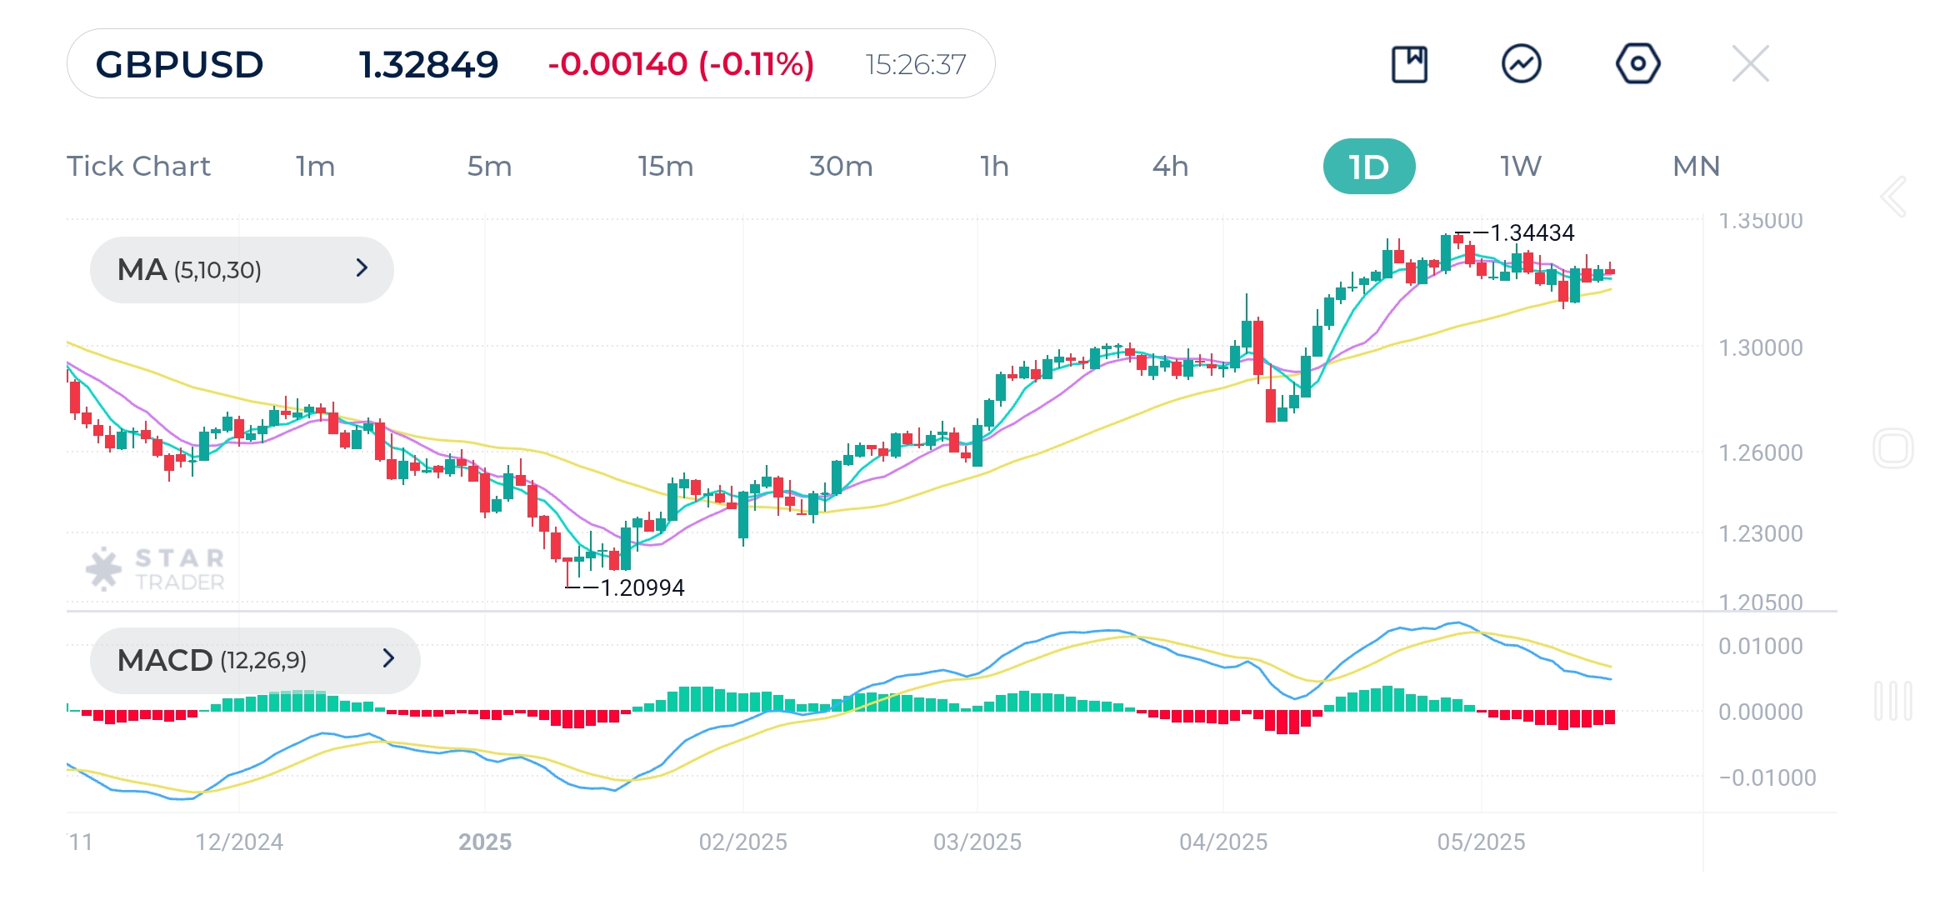Choose the 4h timeframe
The width and height of the screenshot is (1950, 900).
(x=1170, y=167)
